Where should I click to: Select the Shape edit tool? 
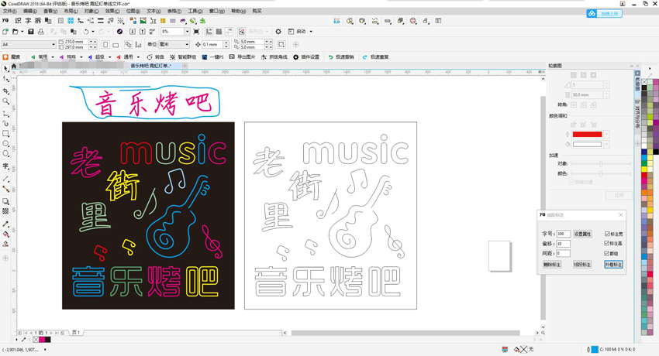(x=5, y=79)
